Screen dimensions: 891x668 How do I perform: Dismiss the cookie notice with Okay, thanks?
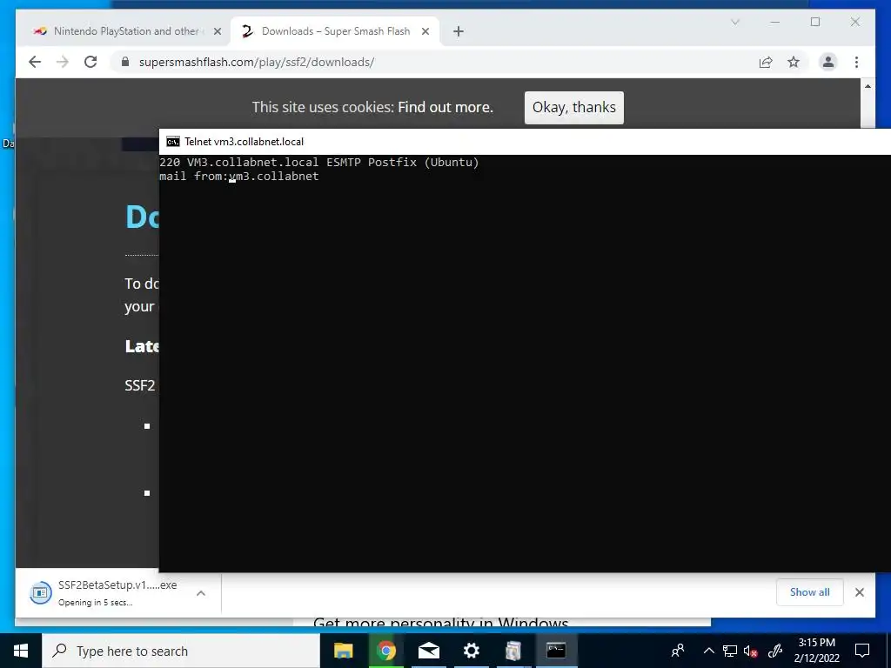click(x=574, y=107)
